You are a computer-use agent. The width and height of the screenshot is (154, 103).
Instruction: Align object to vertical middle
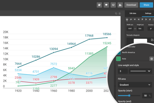click(x=146, y=19)
